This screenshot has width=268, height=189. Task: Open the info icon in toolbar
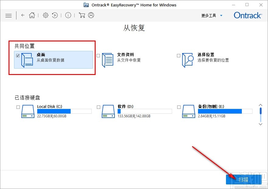point(68,15)
